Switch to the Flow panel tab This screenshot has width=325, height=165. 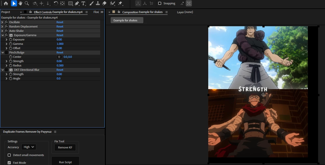(96, 12)
